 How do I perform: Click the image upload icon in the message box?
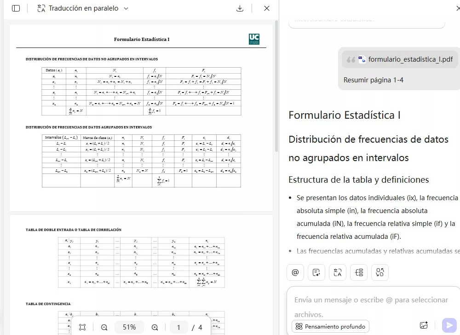(424, 325)
